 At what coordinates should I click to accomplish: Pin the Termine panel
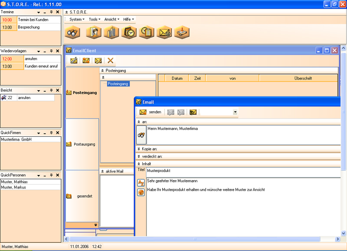(51, 12)
